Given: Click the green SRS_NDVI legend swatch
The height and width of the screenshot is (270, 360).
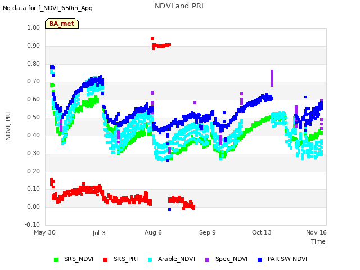Looking at the screenshot, I should point(56,259).
